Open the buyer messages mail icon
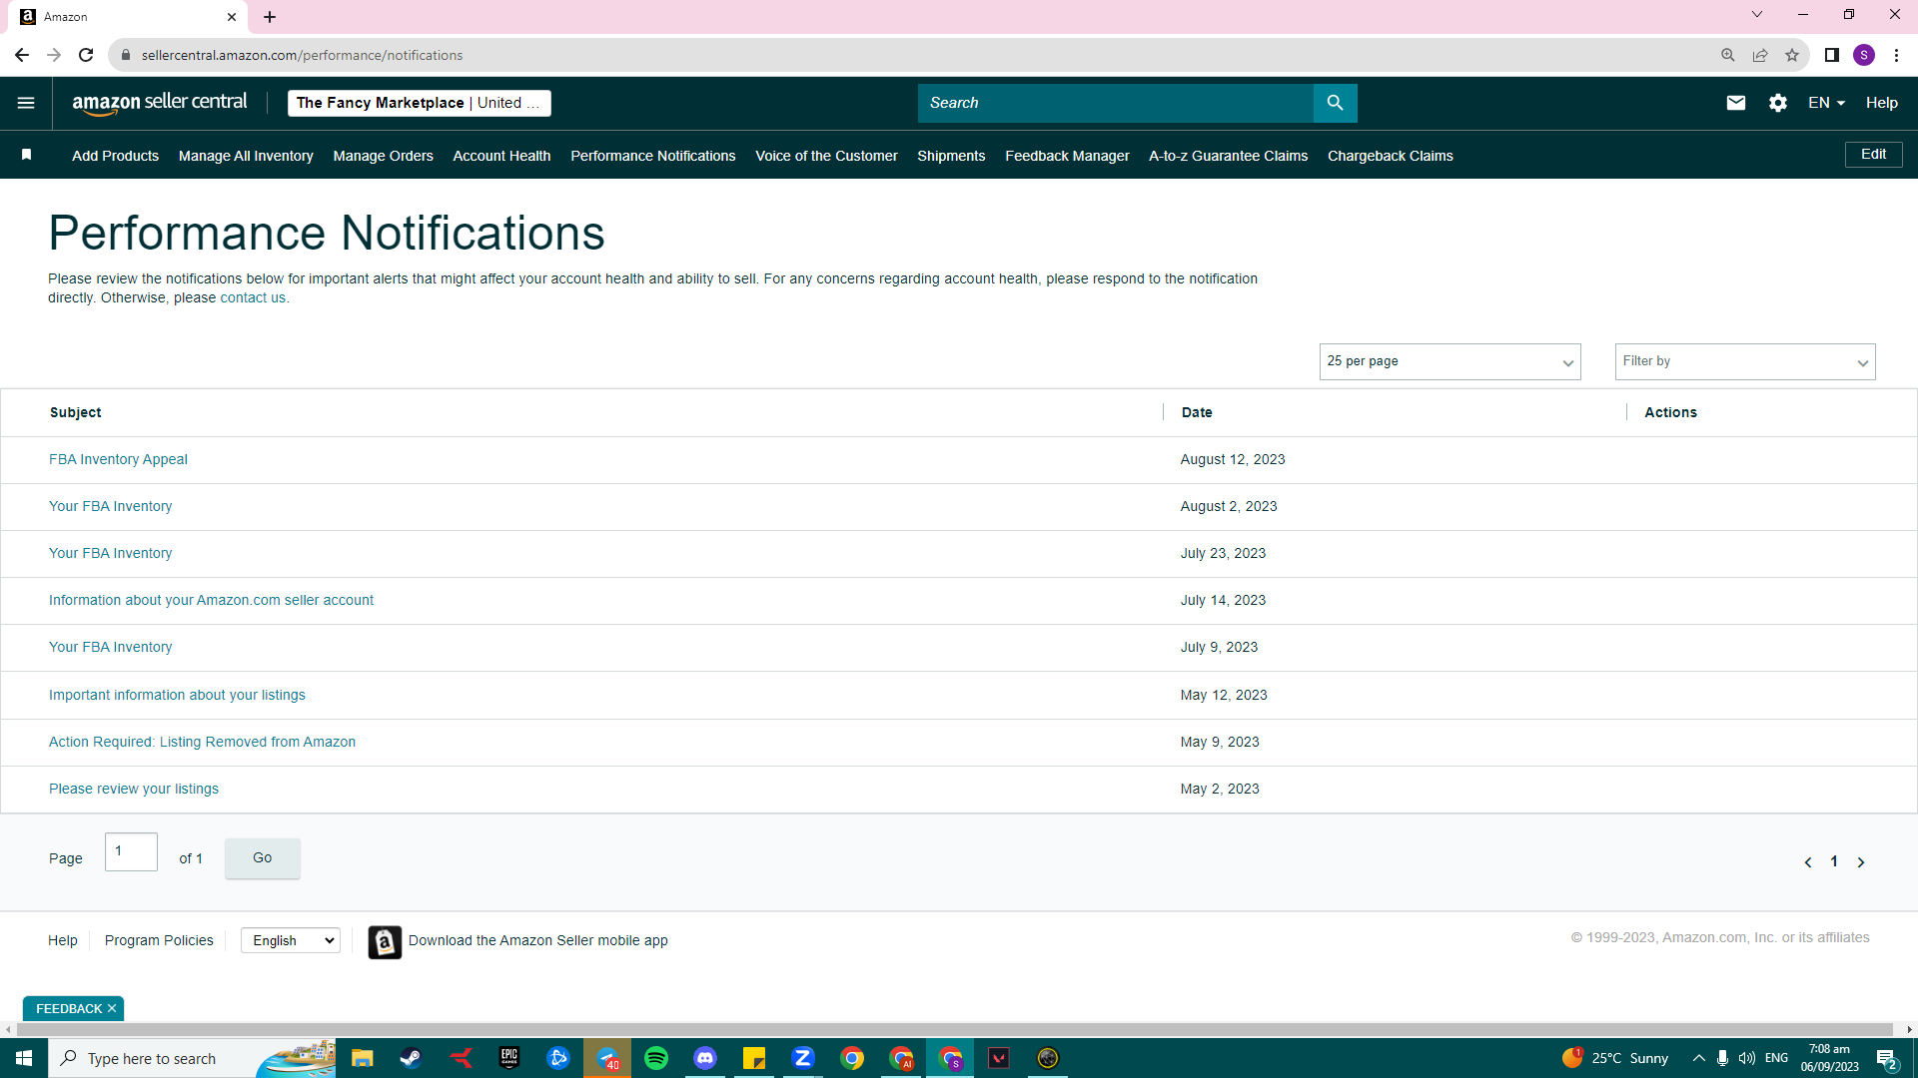1918x1078 pixels. [1736, 103]
